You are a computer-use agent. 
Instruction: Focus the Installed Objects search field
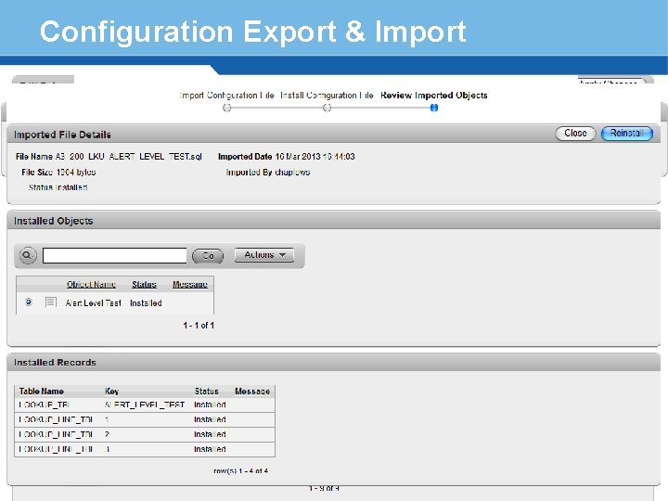[x=115, y=256]
